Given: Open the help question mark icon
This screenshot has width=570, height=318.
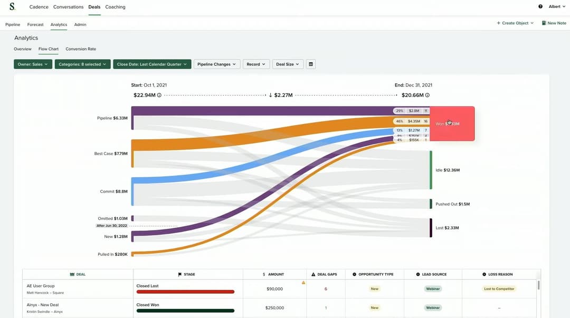Looking at the screenshot, I should [x=540, y=6].
